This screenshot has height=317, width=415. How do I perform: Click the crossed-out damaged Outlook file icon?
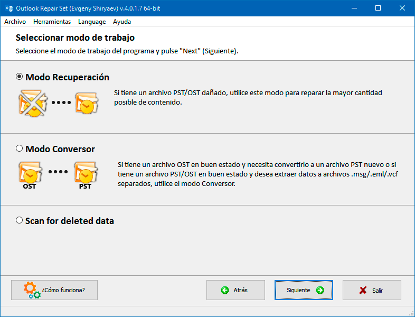(33, 103)
